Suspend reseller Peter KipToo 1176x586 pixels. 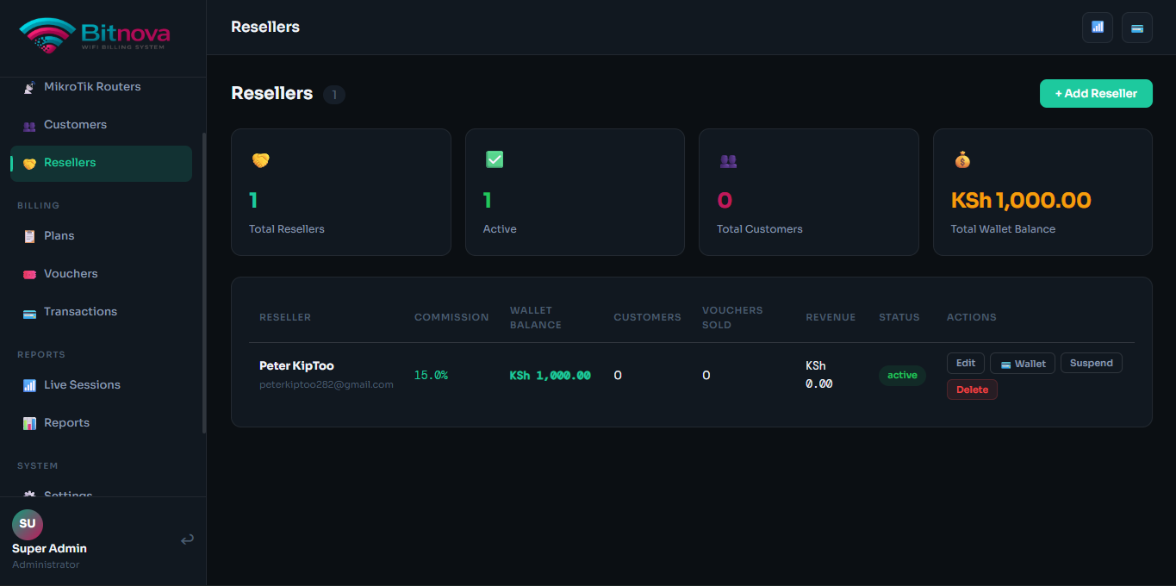pyautogui.click(x=1092, y=363)
